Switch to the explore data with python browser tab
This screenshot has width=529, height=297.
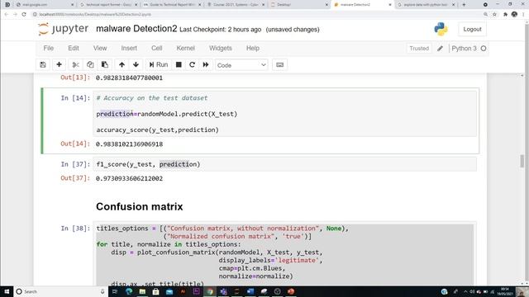coord(426,5)
